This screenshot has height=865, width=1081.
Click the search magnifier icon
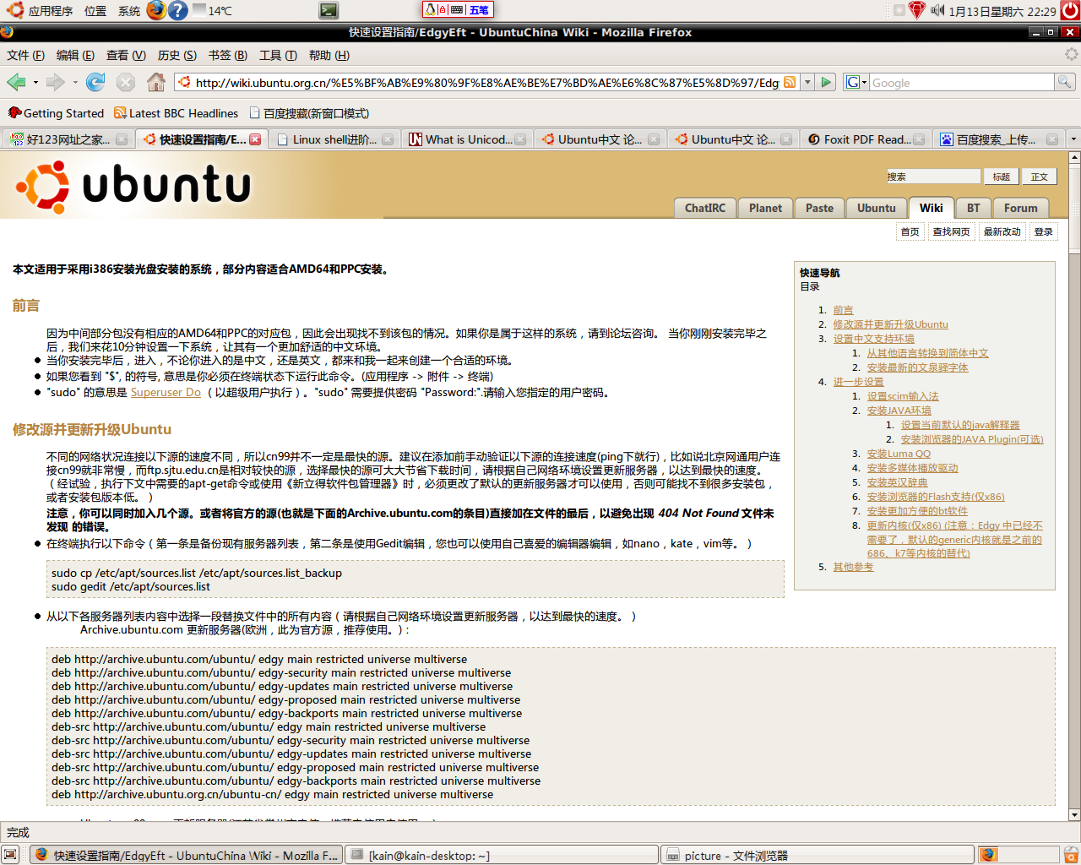pos(1065,82)
